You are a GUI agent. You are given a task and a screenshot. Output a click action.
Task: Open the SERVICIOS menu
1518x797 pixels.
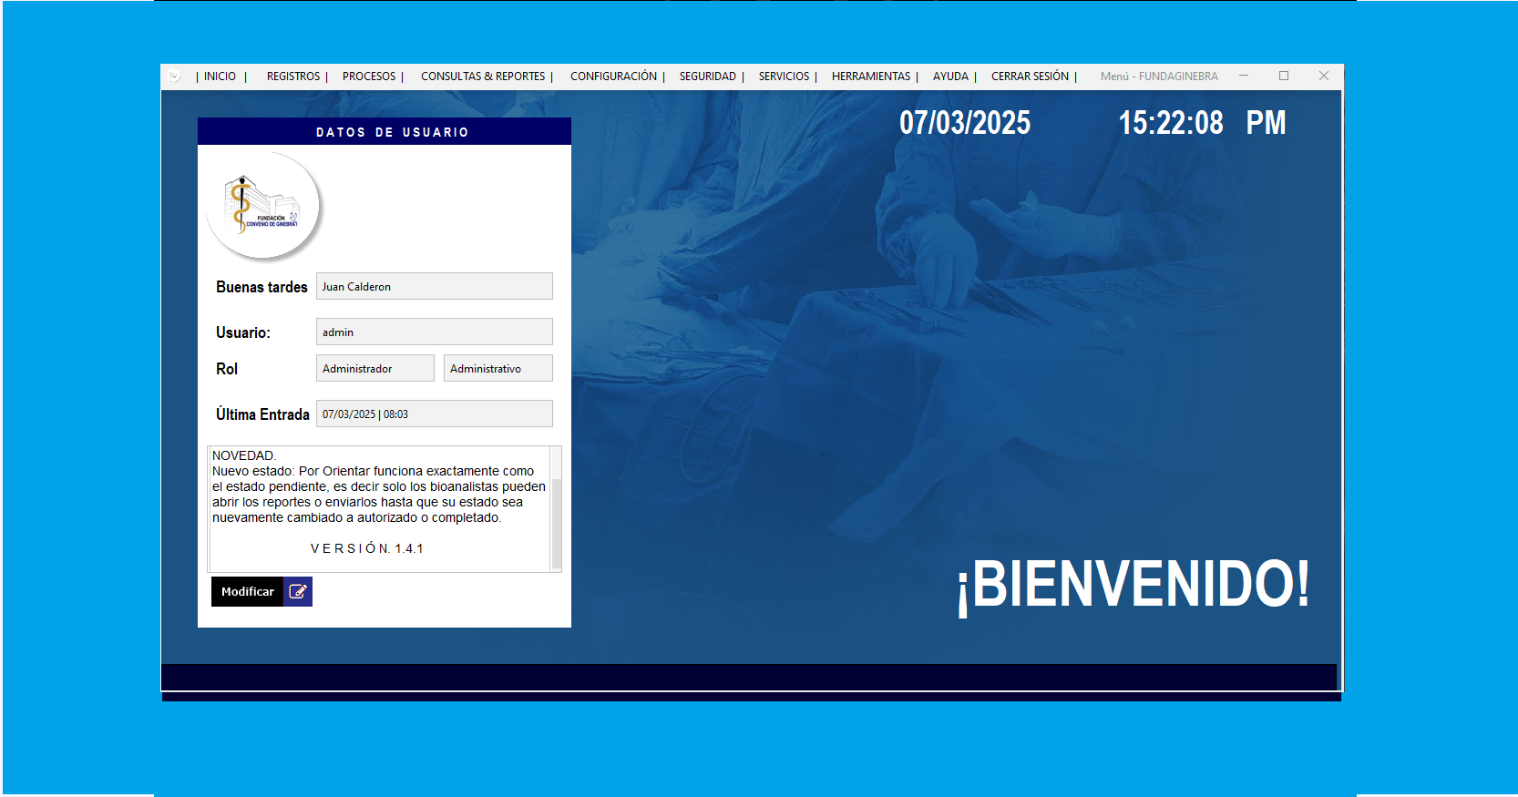click(784, 77)
